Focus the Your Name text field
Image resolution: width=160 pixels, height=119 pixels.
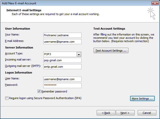pos(62,35)
